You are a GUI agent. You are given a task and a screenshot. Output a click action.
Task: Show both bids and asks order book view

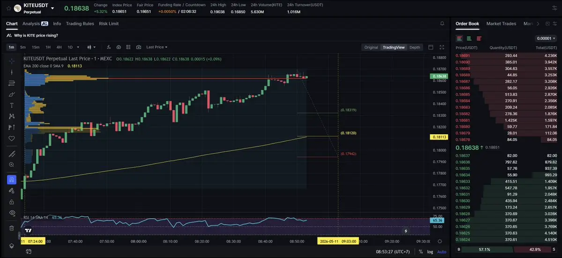(x=459, y=38)
